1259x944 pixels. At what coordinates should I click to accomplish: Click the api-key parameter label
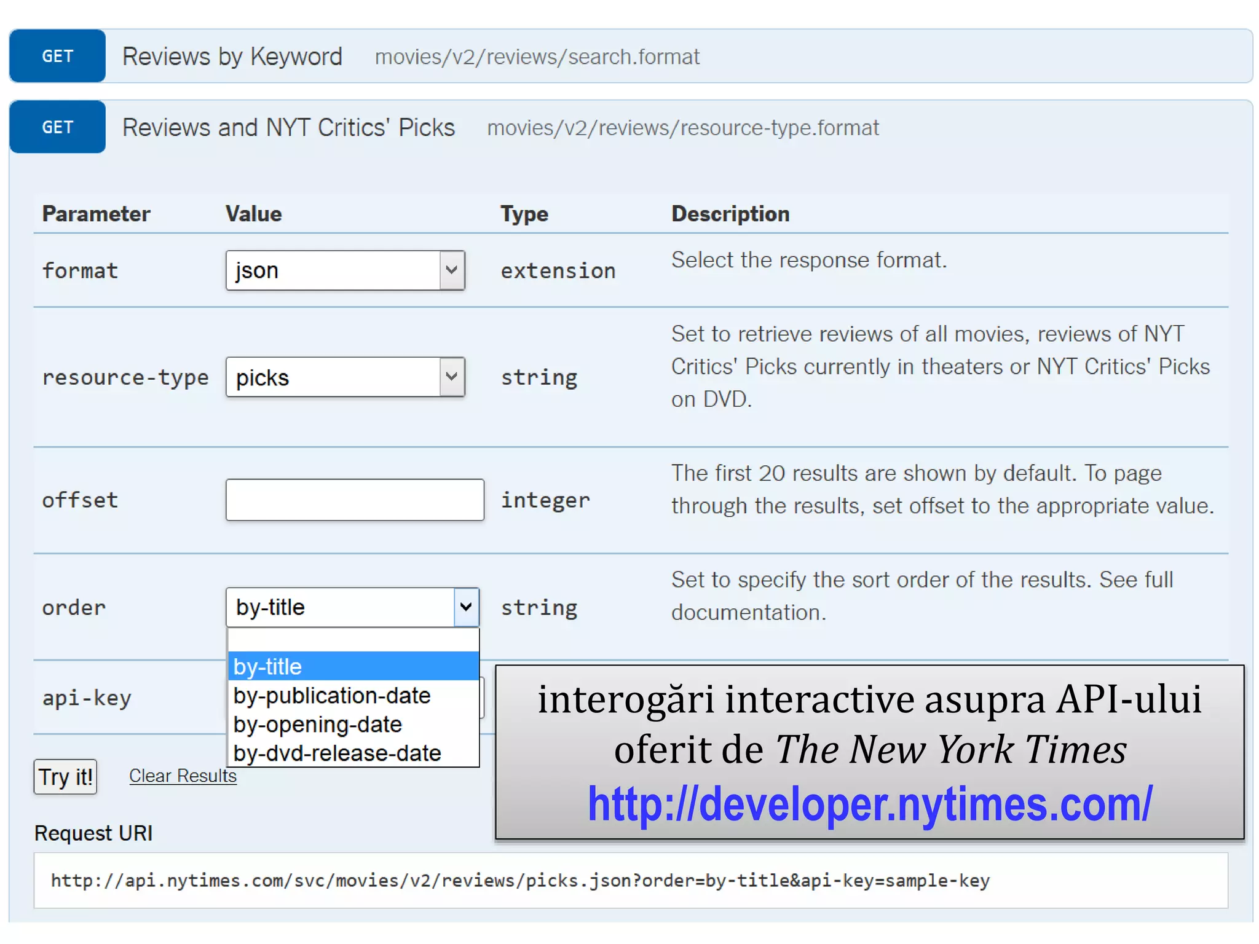(87, 698)
